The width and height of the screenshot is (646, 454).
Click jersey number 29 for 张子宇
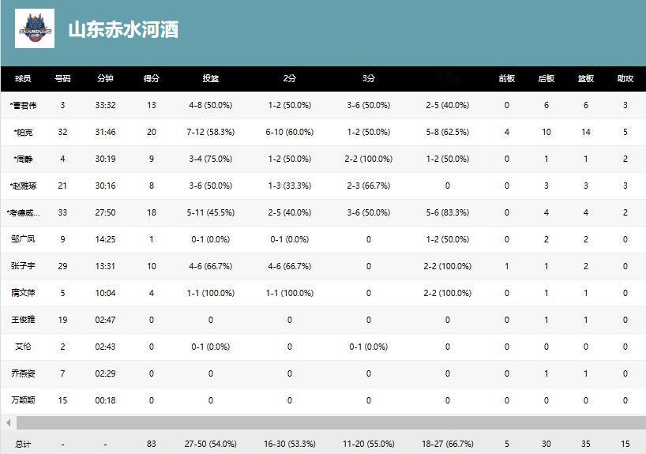pos(62,266)
